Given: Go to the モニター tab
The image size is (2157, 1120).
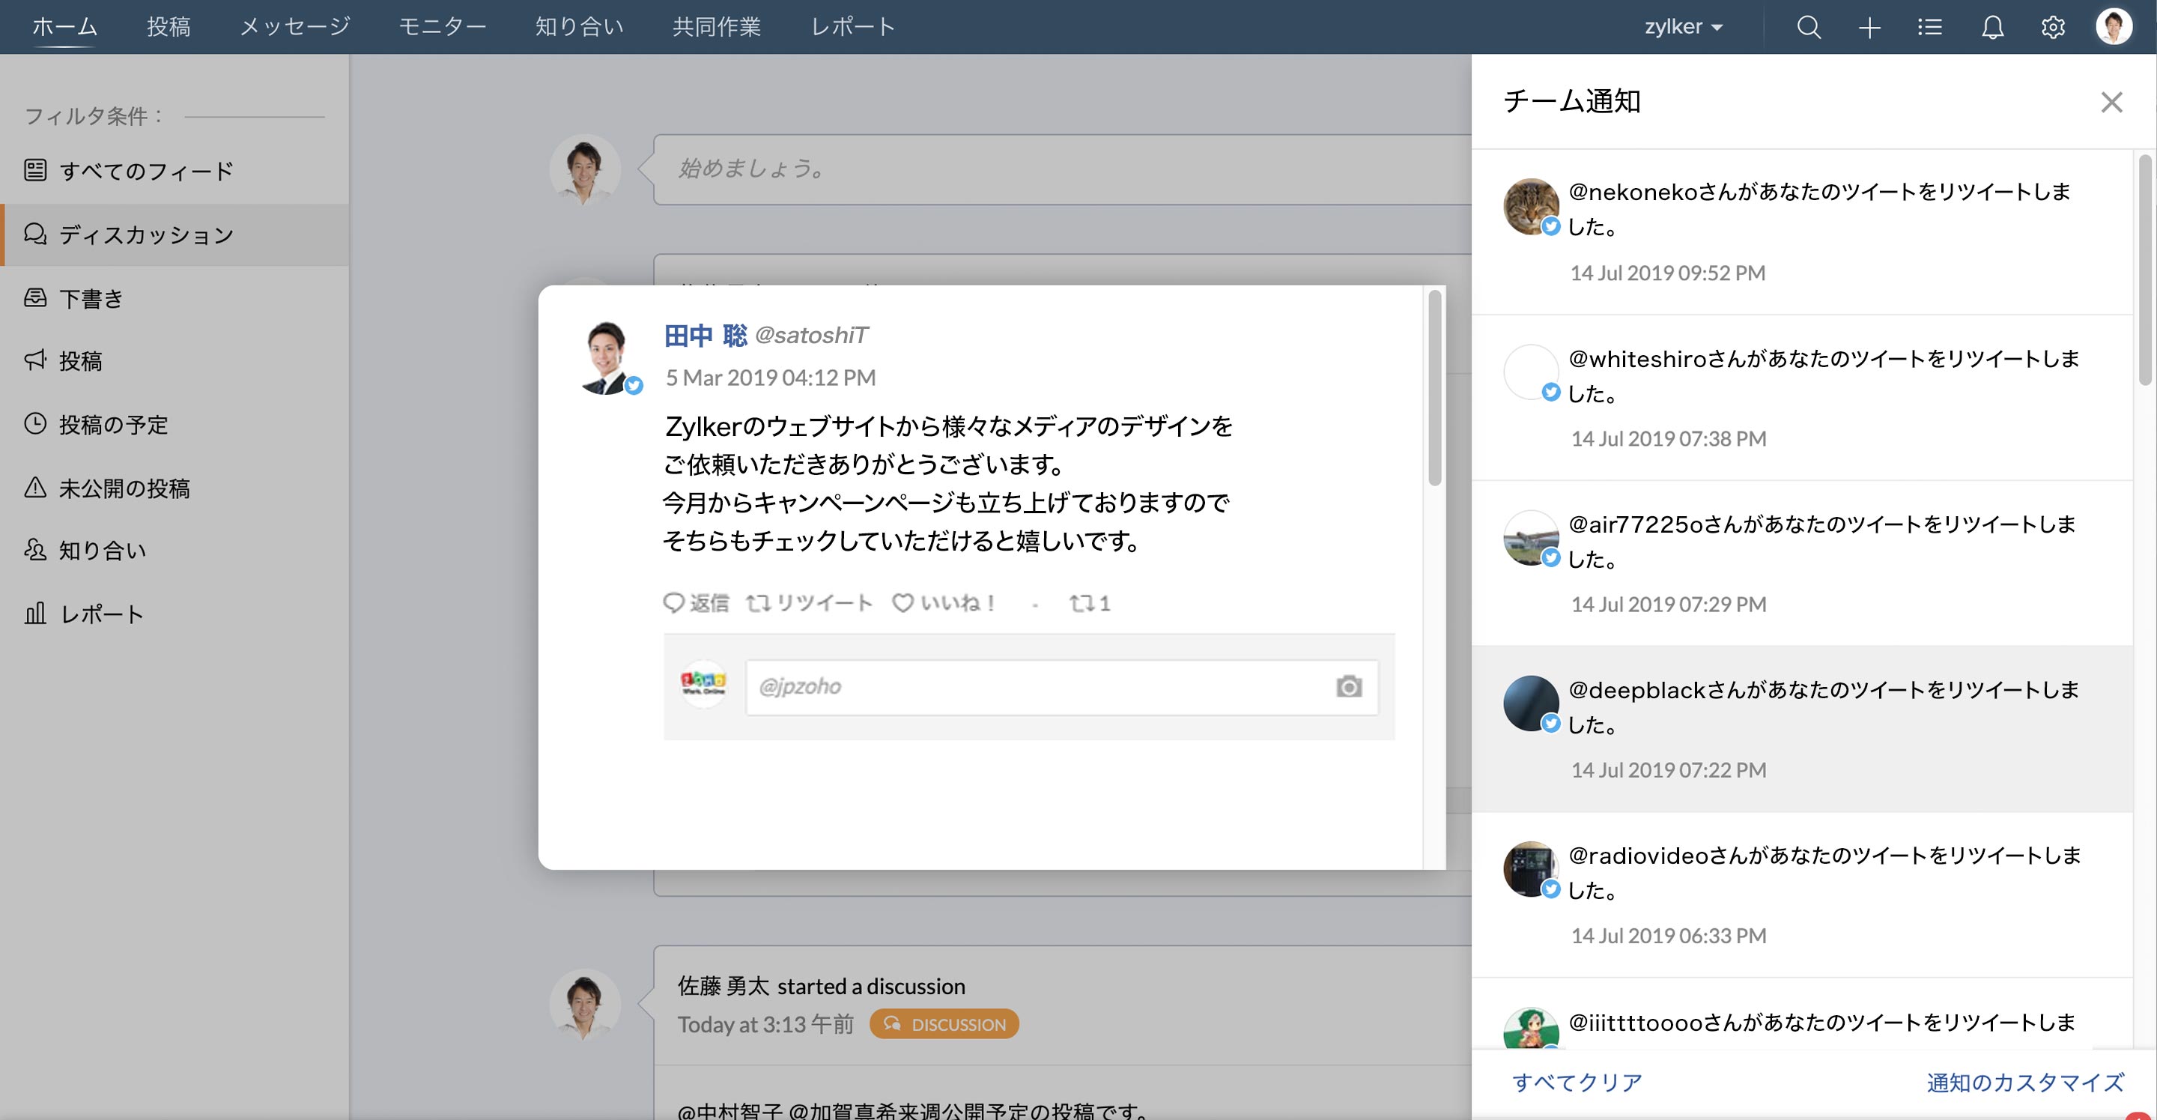Looking at the screenshot, I should 443,27.
